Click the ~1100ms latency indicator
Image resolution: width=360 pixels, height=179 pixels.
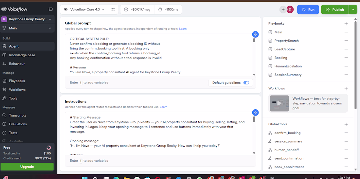pyautogui.click(x=168, y=9)
